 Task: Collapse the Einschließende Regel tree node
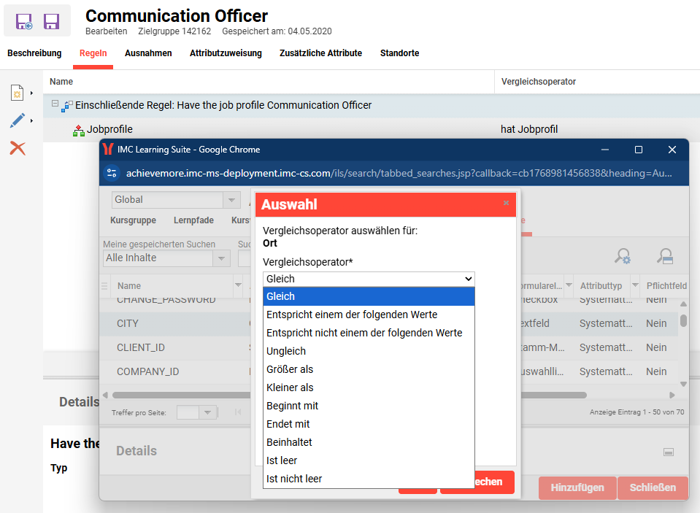[55, 104]
